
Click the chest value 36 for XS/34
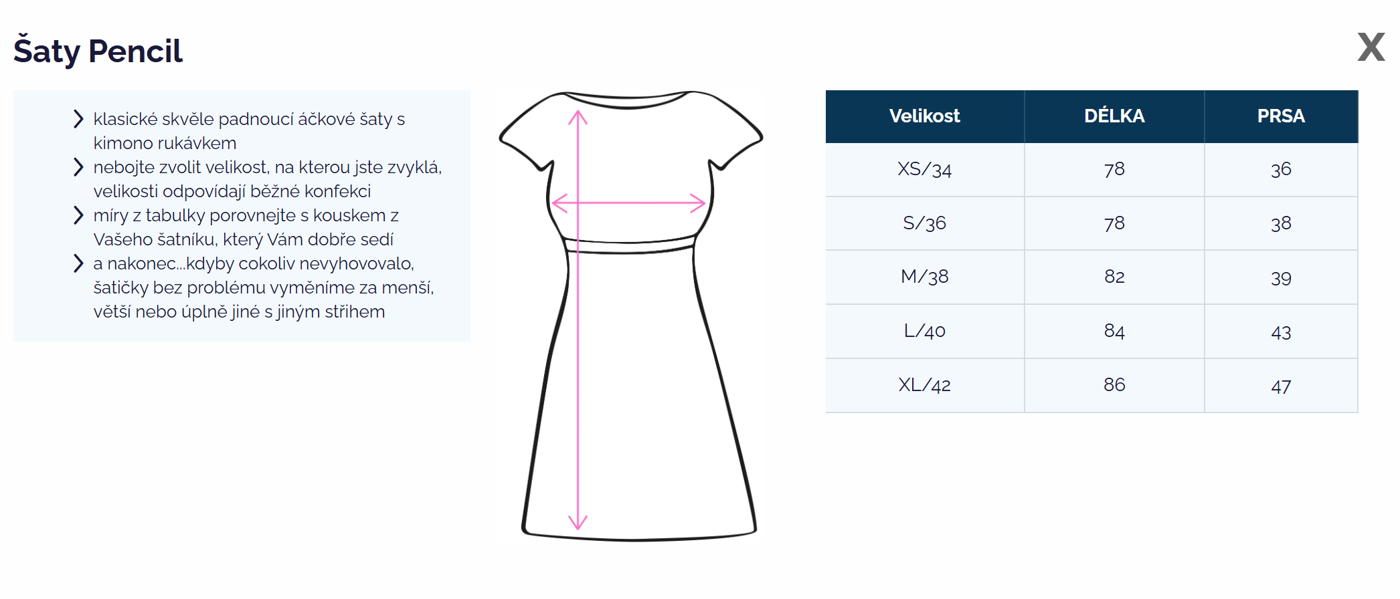click(x=1281, y=170)
